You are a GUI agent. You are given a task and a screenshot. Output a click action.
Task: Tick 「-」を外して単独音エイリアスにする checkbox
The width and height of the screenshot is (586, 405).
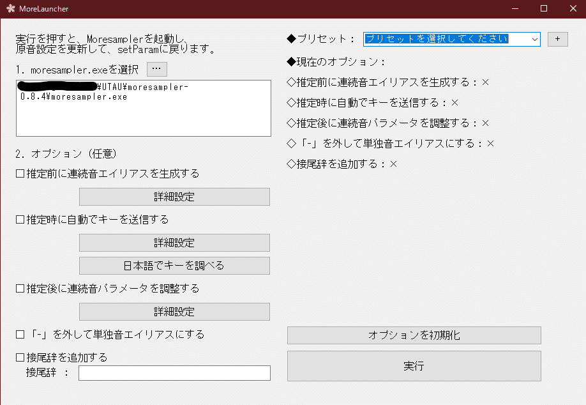[x=20, y=334]
